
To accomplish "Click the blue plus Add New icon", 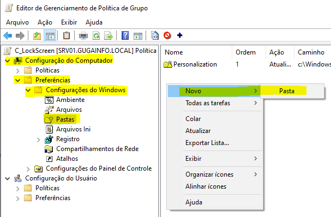I will coord(179,35).
